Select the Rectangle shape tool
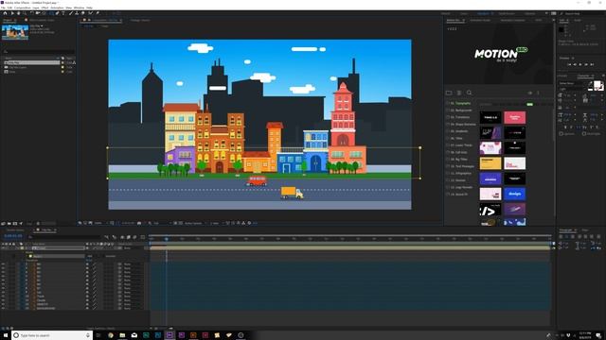Viewport: 606px width, 340px height. coord(51,12)
